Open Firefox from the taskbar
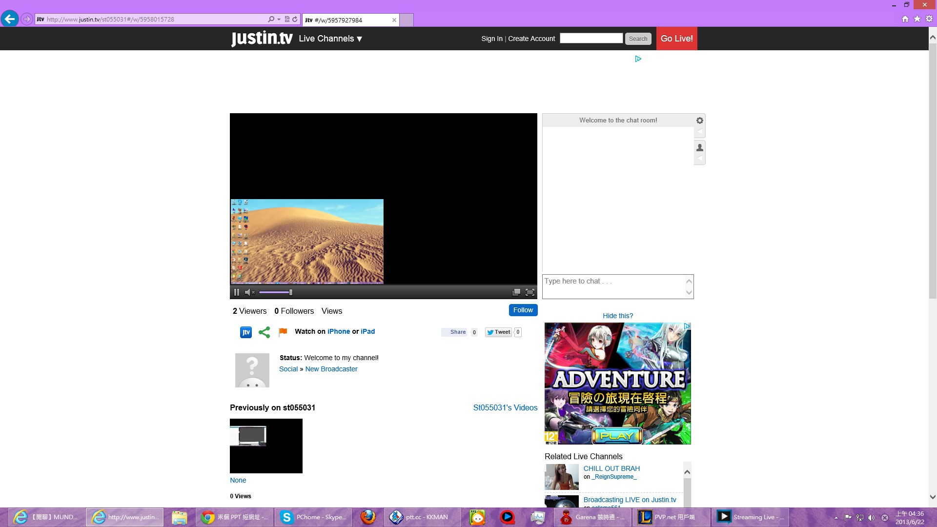The image size is (937, 527). [368, 517]
